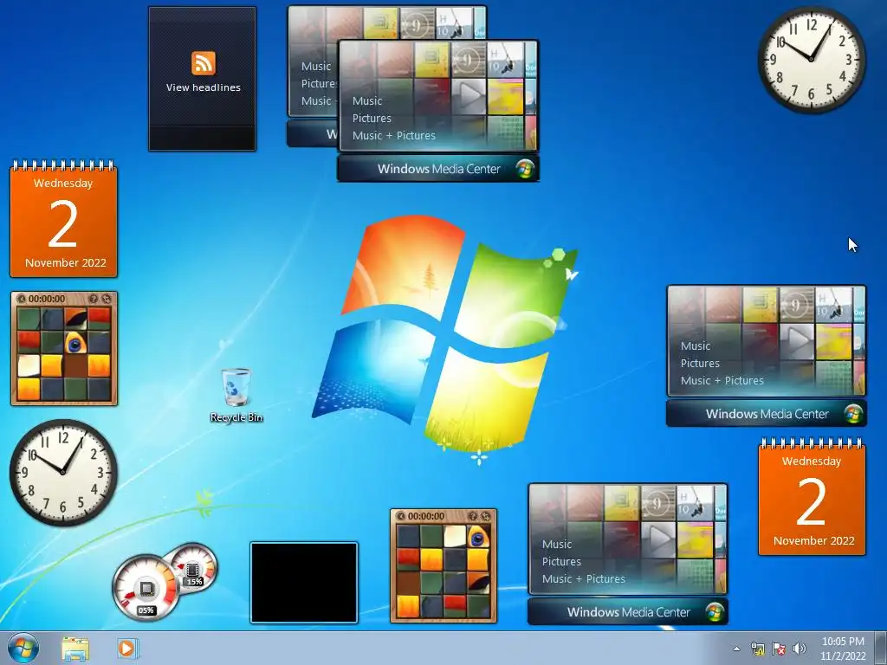
Task: Open Windows Explorer from the taskbar
Action: 75,649
